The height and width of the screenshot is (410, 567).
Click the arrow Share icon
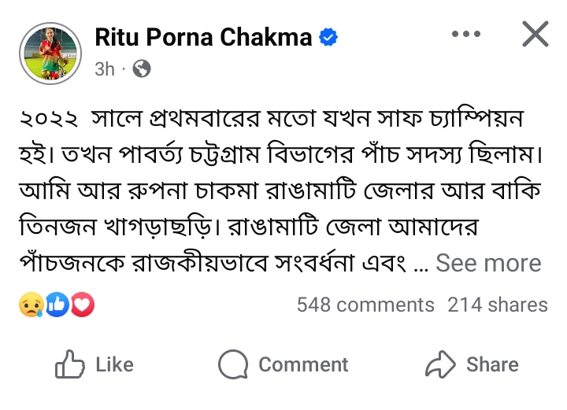point(440,364)
